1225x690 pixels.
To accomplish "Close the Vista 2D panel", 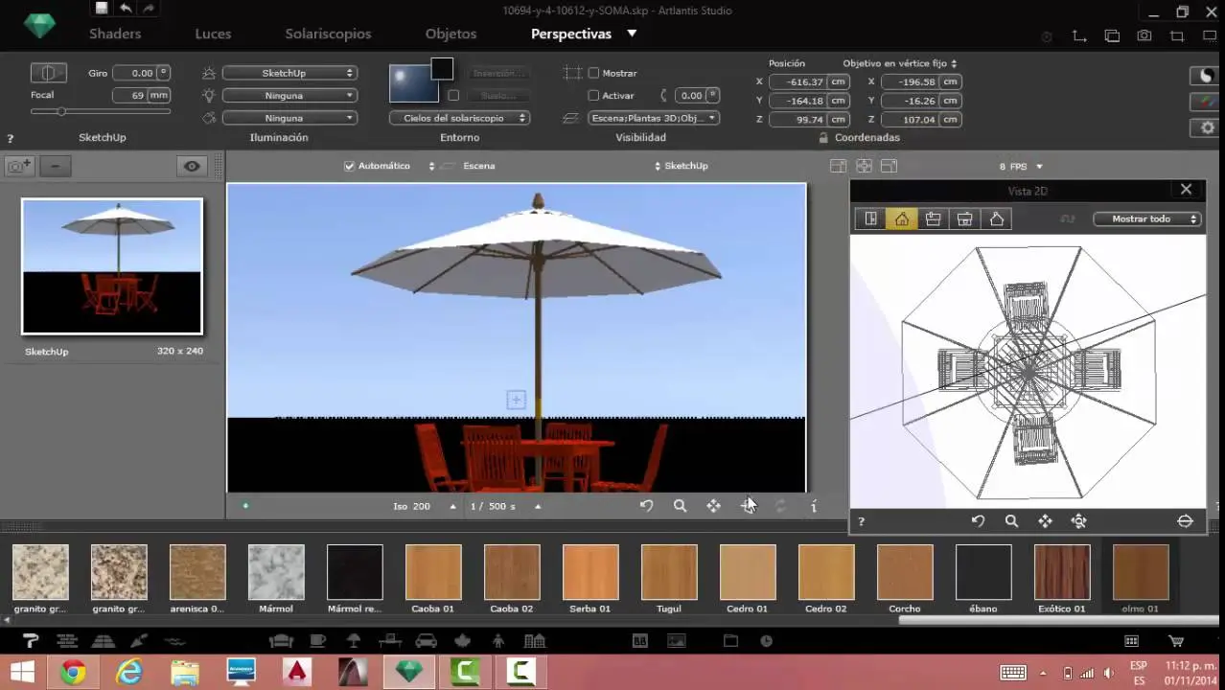I will pos(1186,190).
